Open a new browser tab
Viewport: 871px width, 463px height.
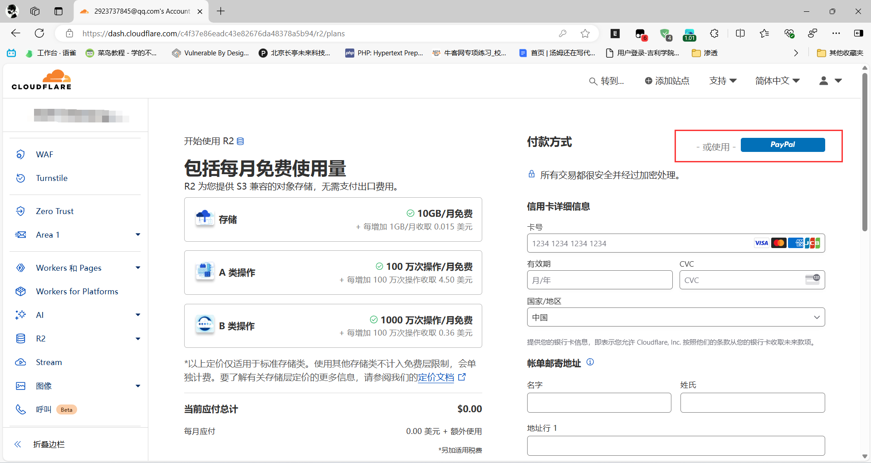pyautogui.click(x=220, y=11)
